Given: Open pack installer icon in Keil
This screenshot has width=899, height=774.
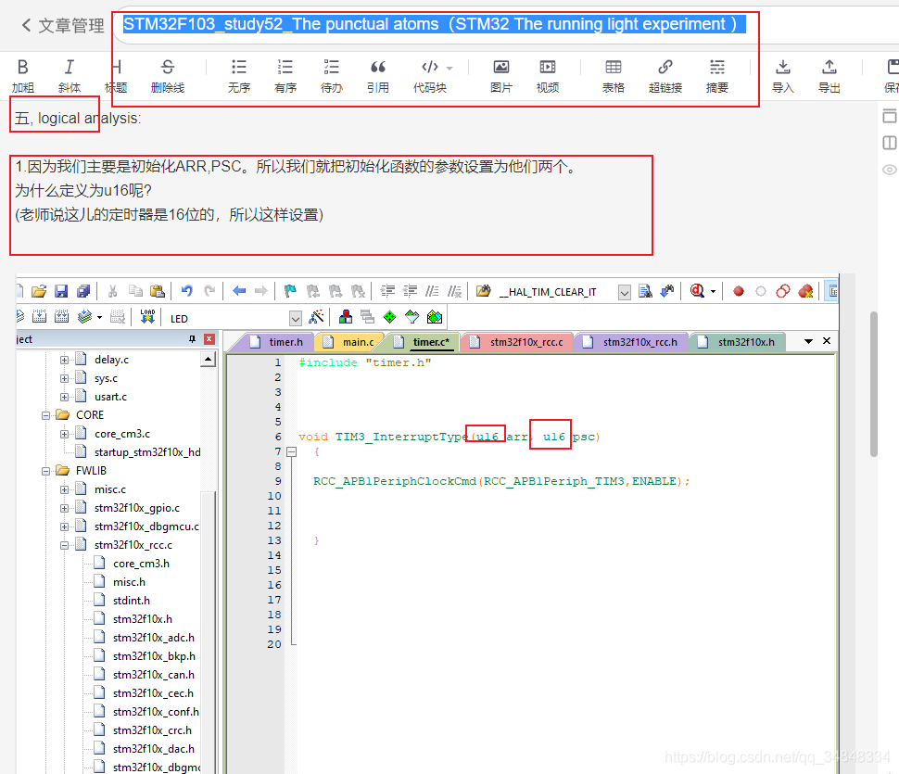Looking at the screenshot, I should pos(435,316).
